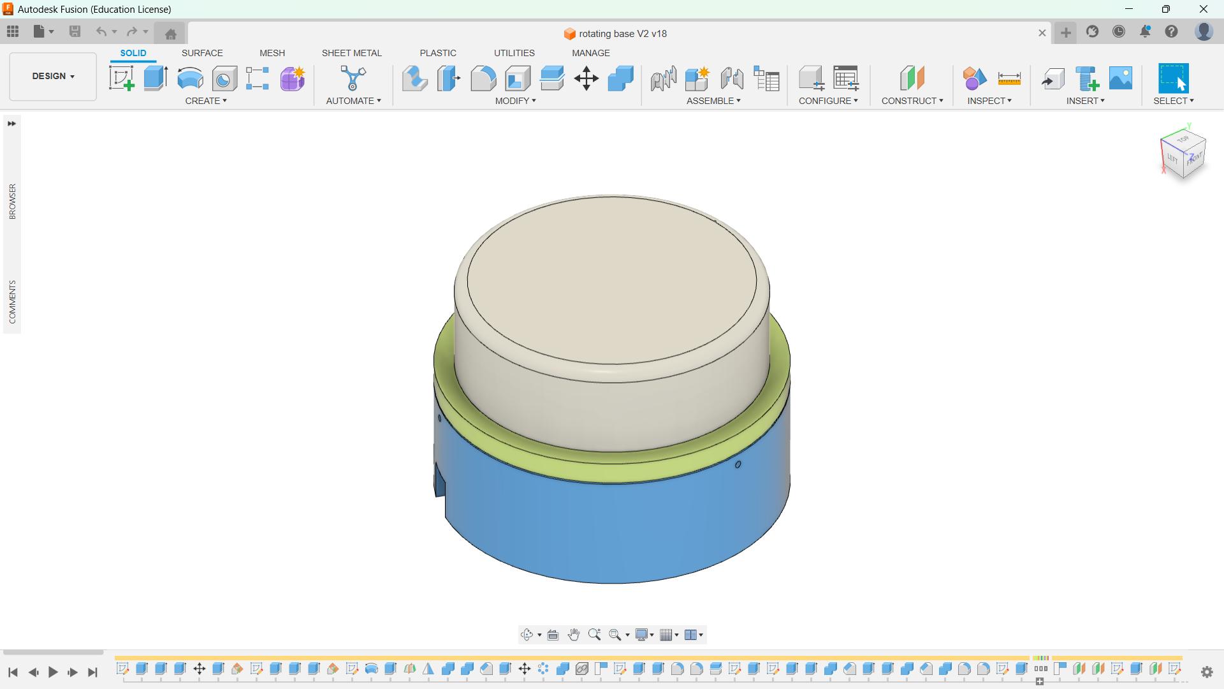Image resolution: width=1224 pixels, height=689 pixels.
Task: Click the ViewCube TOP face
Action: click(1183, 139)
